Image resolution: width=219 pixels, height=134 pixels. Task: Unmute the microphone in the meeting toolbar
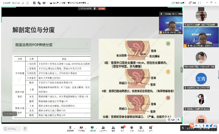click(70, 128)
